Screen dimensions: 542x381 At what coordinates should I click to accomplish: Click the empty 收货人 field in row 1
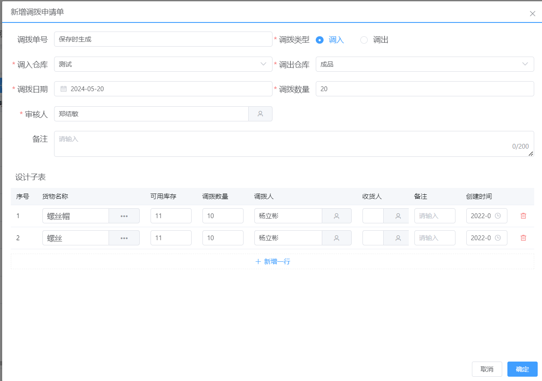(x=373, y=216)
